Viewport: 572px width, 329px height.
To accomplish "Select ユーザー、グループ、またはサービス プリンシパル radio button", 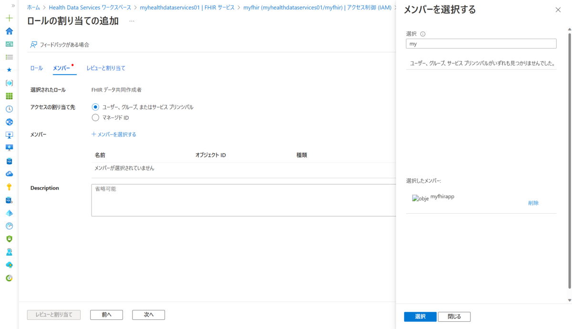I will point(95,107).
